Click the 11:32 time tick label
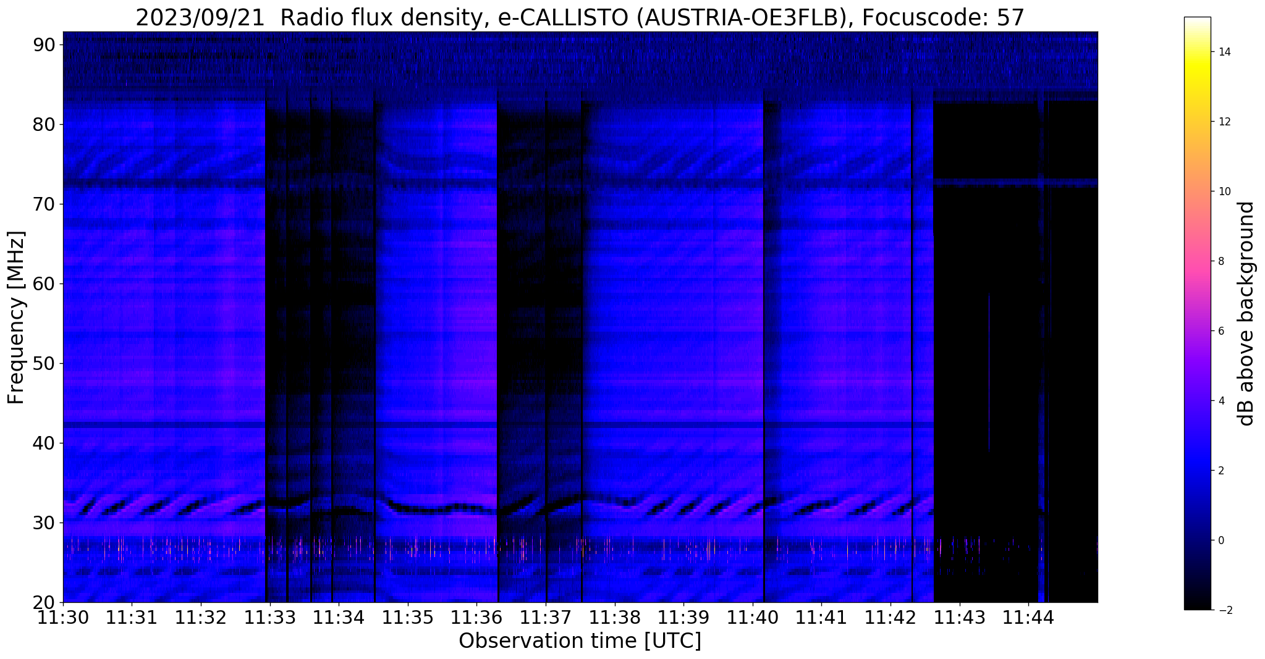 pyautogui.click(x=201, y=617)
